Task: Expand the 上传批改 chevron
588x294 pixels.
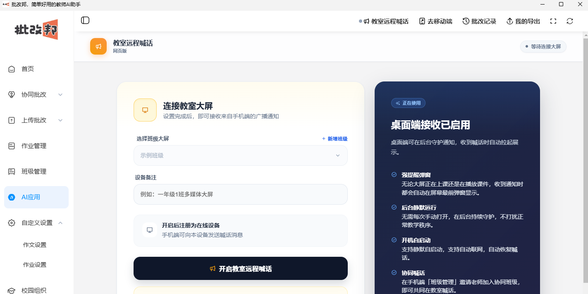Action: tap(60, 120)
